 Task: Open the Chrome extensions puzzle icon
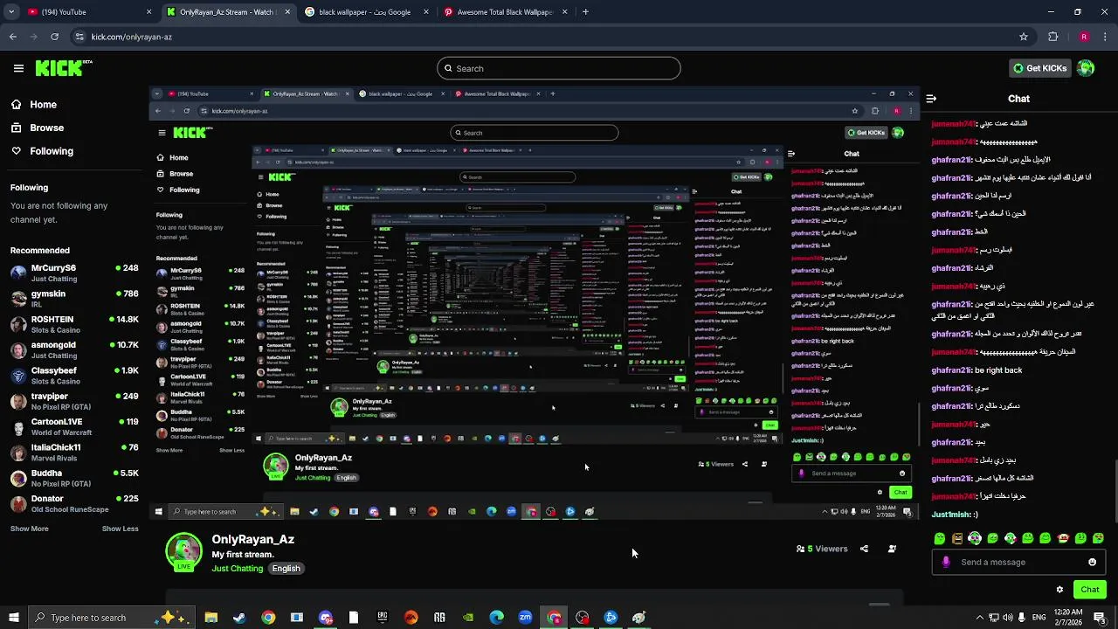pos(1052,37)
